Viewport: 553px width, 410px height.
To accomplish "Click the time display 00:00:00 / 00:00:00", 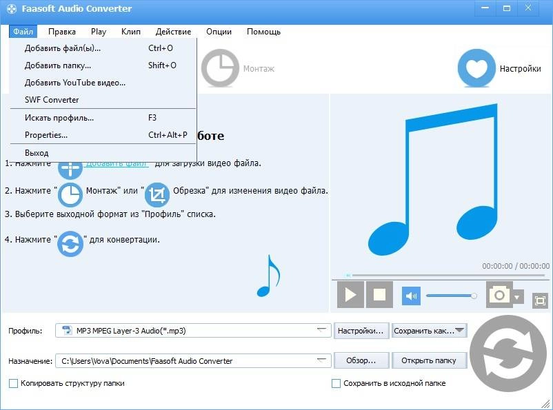I will (516, 266).
